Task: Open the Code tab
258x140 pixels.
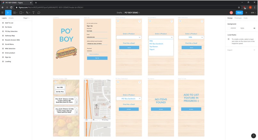Action: tap(245, 18)
